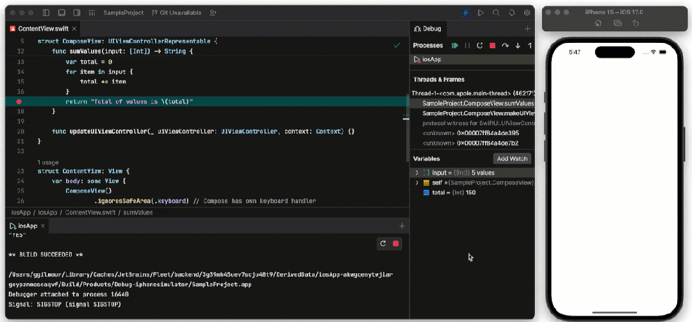692x322 pixels.
Task: Toggle the bottom panel visibility
Action: point(62,13)
